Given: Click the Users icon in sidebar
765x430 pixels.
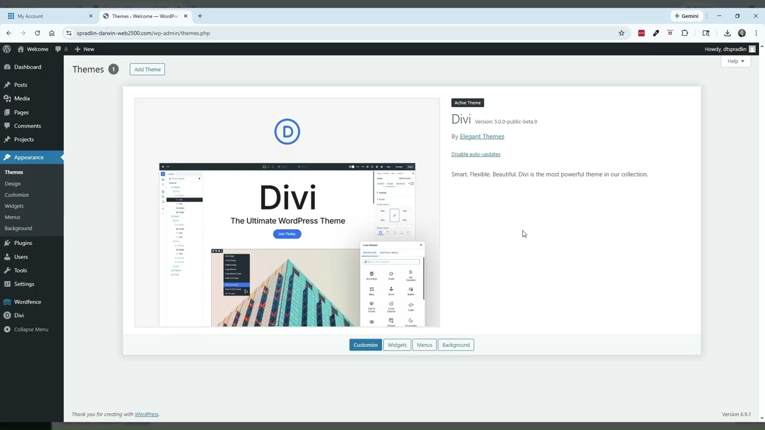Looking at the screenshot, I should pos(7,257).
